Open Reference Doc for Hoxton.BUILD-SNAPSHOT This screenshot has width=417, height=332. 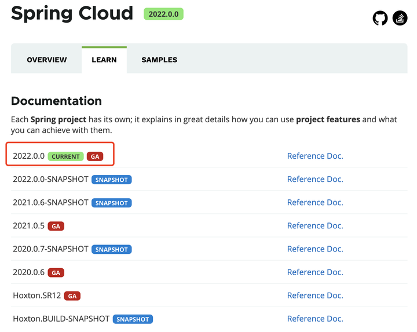(x=315, y=318)
